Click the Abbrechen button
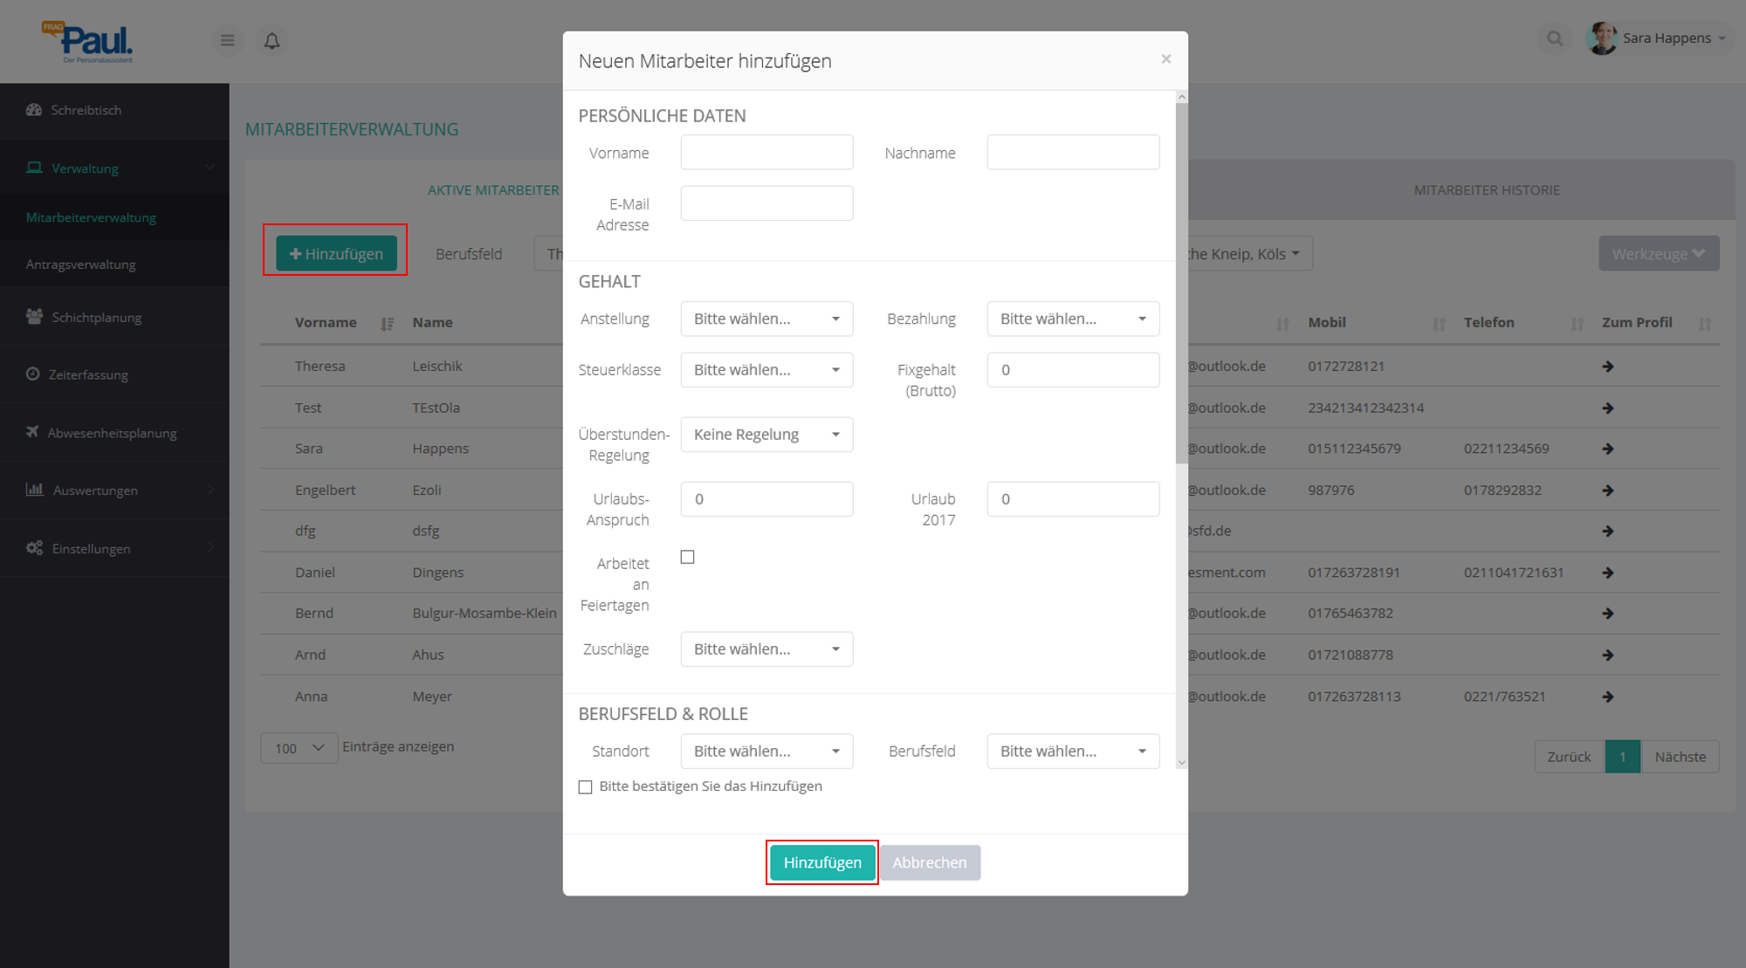The height and width of the screenshot is (968, 1746). 929,862
